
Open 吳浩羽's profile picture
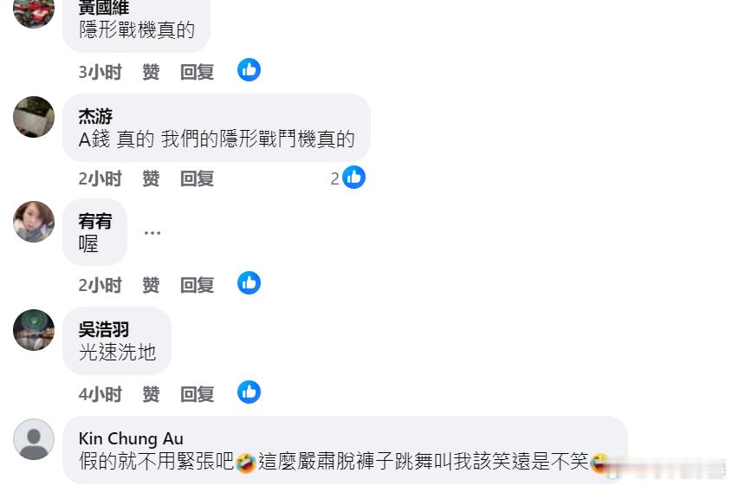(34, 330)
